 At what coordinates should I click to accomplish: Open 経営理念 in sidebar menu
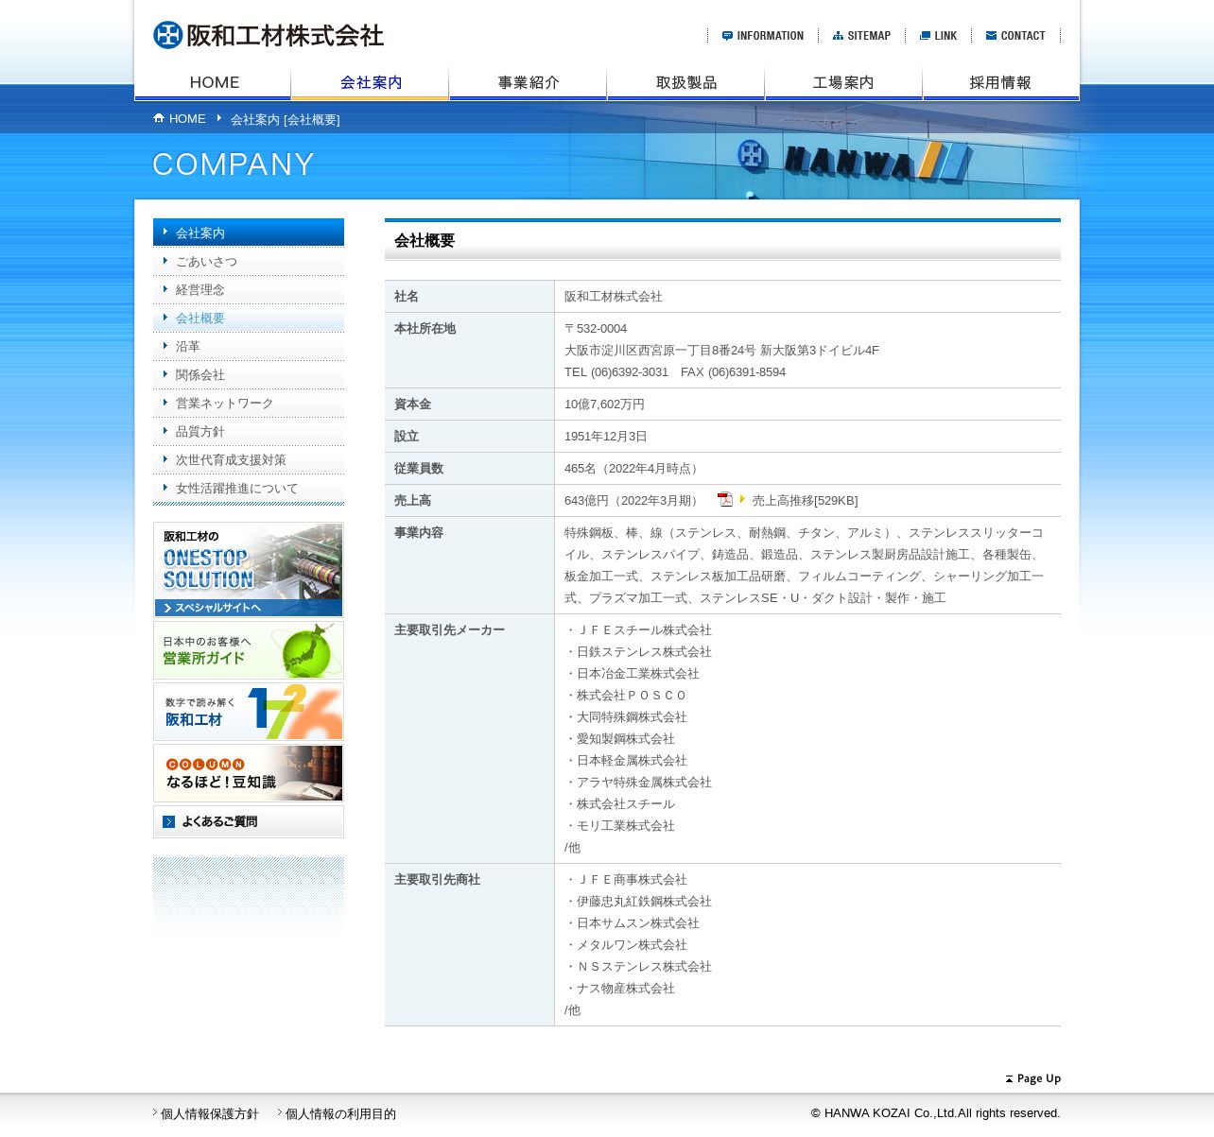tap(249, 290)
